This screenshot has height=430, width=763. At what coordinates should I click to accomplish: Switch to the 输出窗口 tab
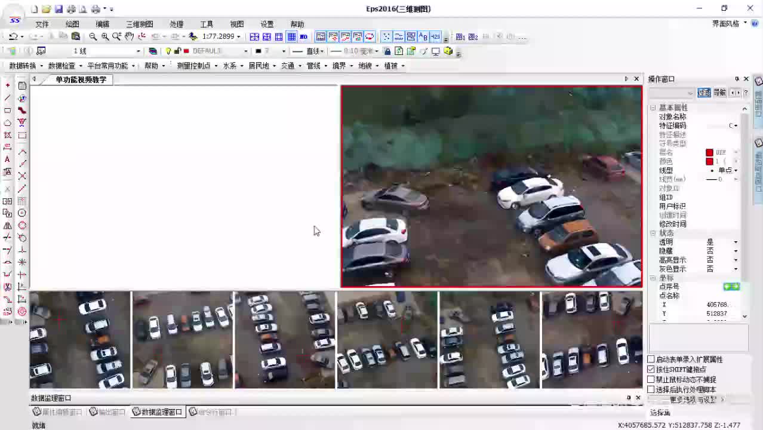click(107, 412)
